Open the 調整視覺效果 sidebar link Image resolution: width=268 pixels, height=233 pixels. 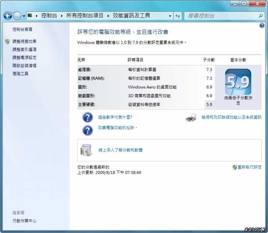24,41
